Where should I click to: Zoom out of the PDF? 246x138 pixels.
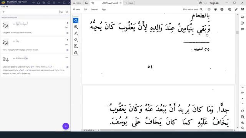click(243, 128)
